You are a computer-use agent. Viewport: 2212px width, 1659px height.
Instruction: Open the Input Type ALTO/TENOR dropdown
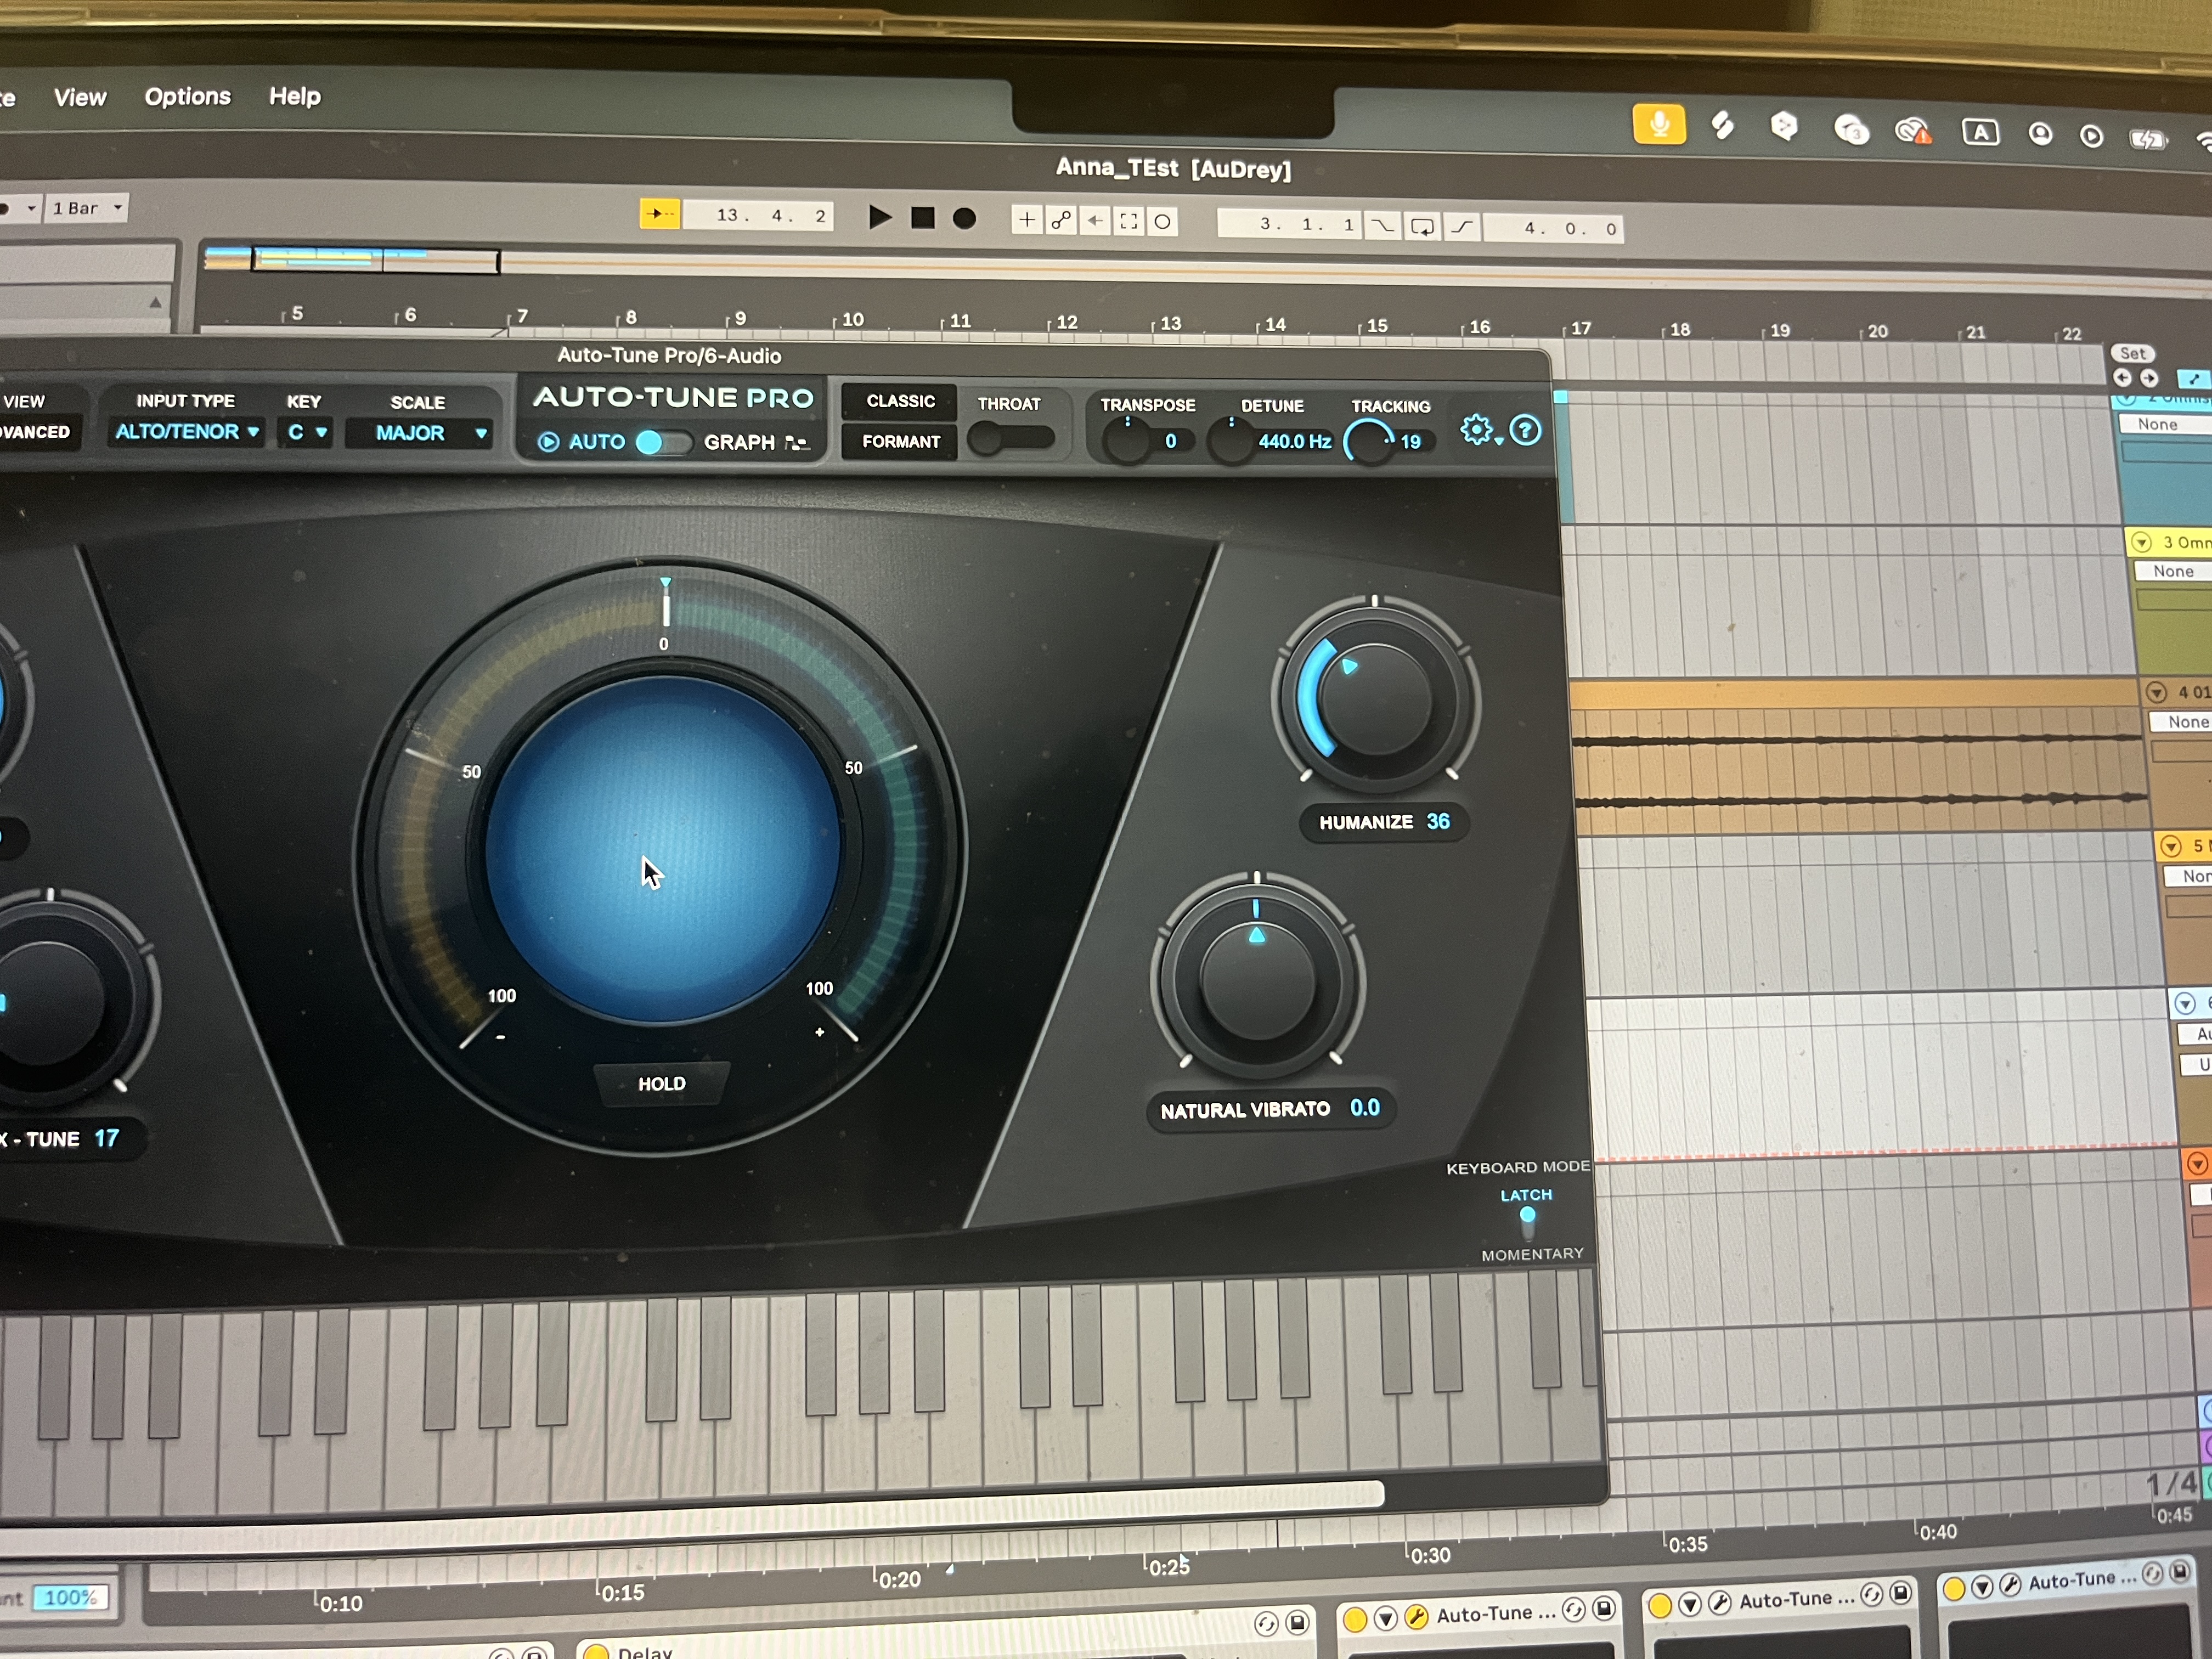(x=186, y=432)
